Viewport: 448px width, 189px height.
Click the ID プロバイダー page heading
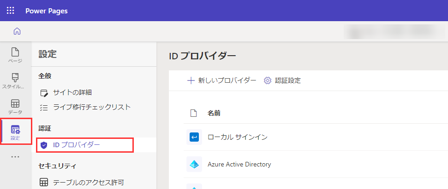(x=203, y=57)
